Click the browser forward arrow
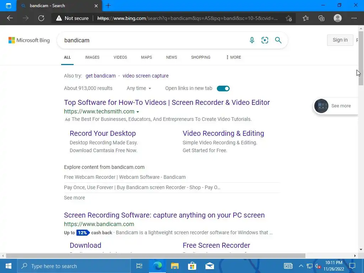This screenshot has width=364, height=273. pyautogui.click(x=26, y=18)
